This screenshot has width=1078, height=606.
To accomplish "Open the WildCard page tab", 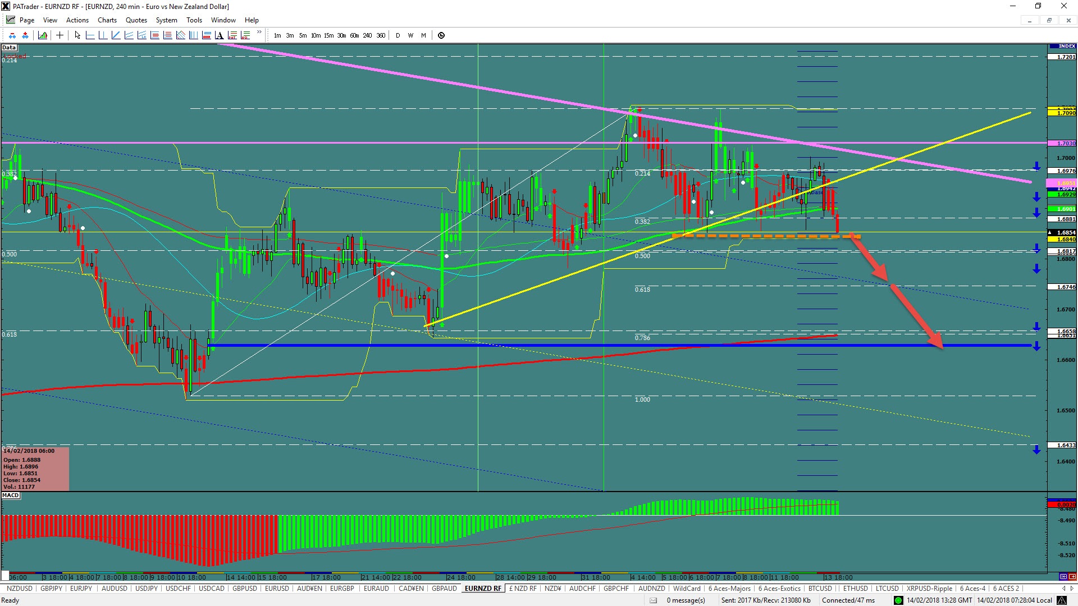I will (x=687, y=589).
